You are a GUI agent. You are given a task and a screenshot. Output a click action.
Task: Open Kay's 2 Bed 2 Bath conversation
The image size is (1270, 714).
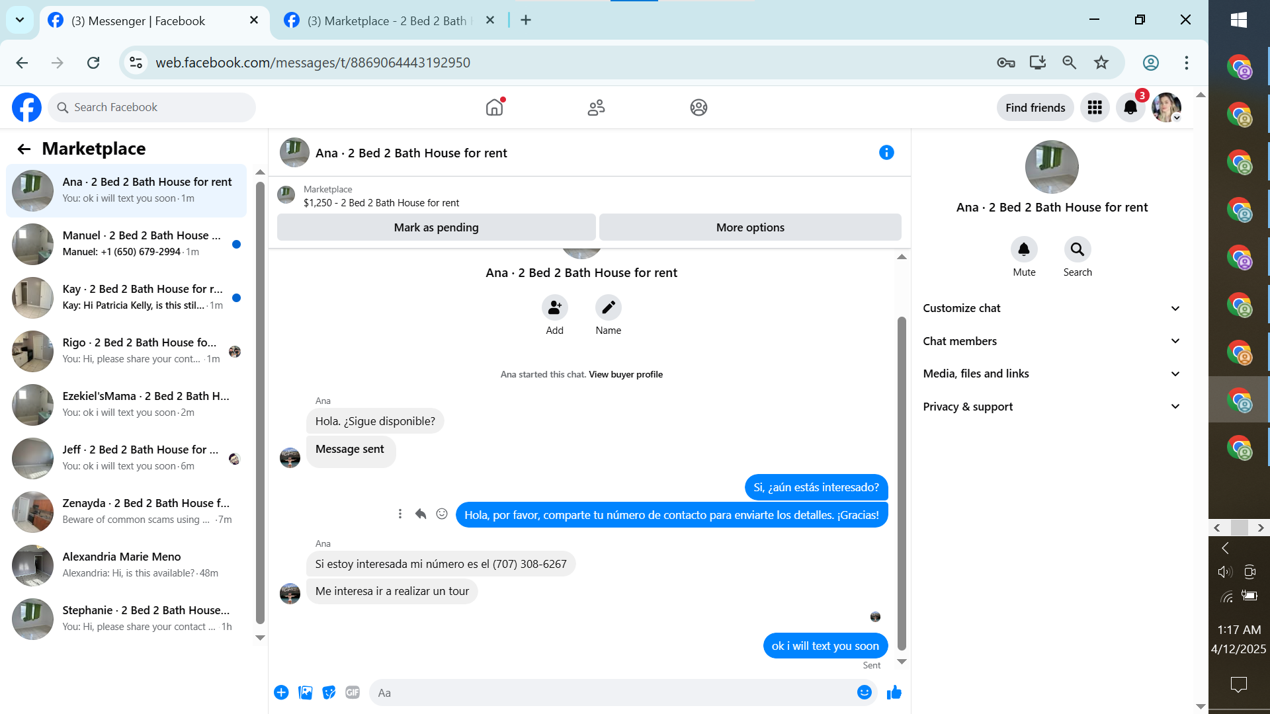[x=126, y=297]
